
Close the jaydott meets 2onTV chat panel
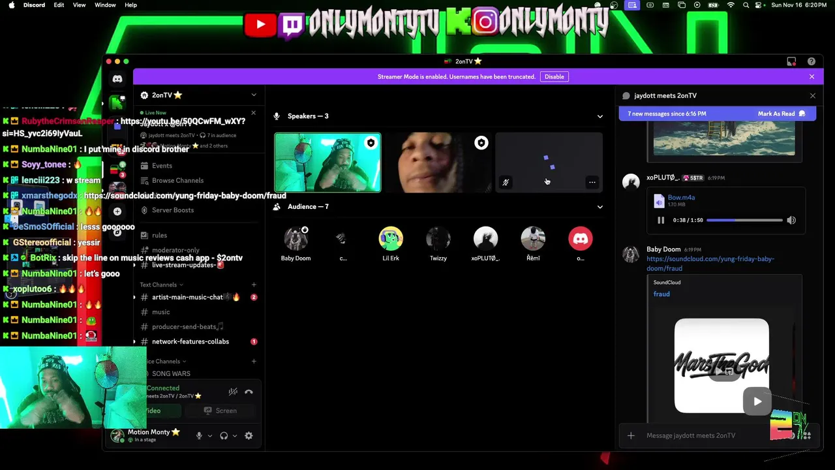coord(812,95)
